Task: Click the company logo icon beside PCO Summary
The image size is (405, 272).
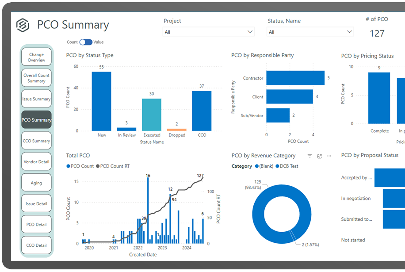Action: pyautogui.click(x=22, y=25)
